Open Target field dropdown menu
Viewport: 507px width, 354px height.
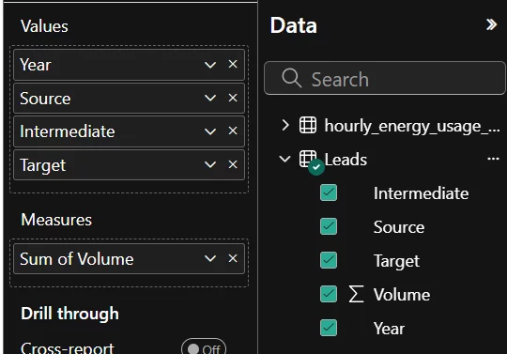pos(210,165)
